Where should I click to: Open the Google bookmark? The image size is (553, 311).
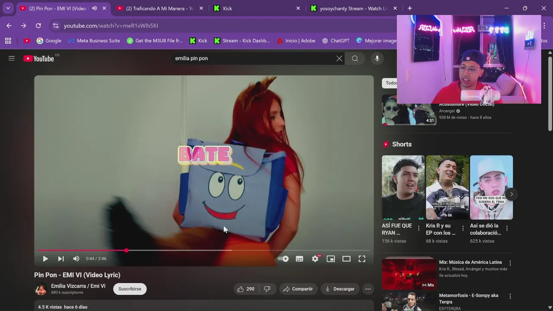pos(49,41)
